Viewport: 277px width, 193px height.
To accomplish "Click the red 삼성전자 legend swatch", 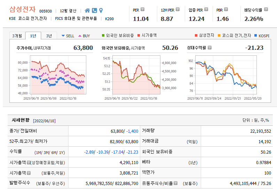I will click(196, 36).
